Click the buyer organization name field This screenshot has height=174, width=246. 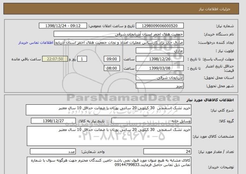(119, 34)
